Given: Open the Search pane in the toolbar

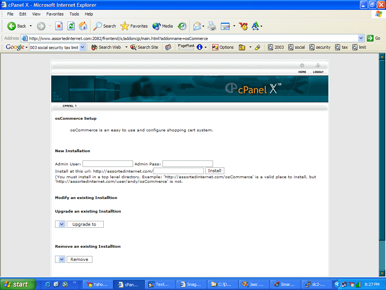Looking at the screenshot, I should 105,26.
